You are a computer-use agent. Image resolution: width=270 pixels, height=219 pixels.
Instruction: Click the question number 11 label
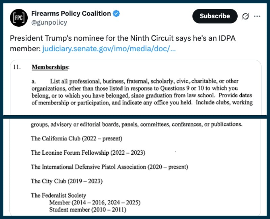tap(17, 67)
